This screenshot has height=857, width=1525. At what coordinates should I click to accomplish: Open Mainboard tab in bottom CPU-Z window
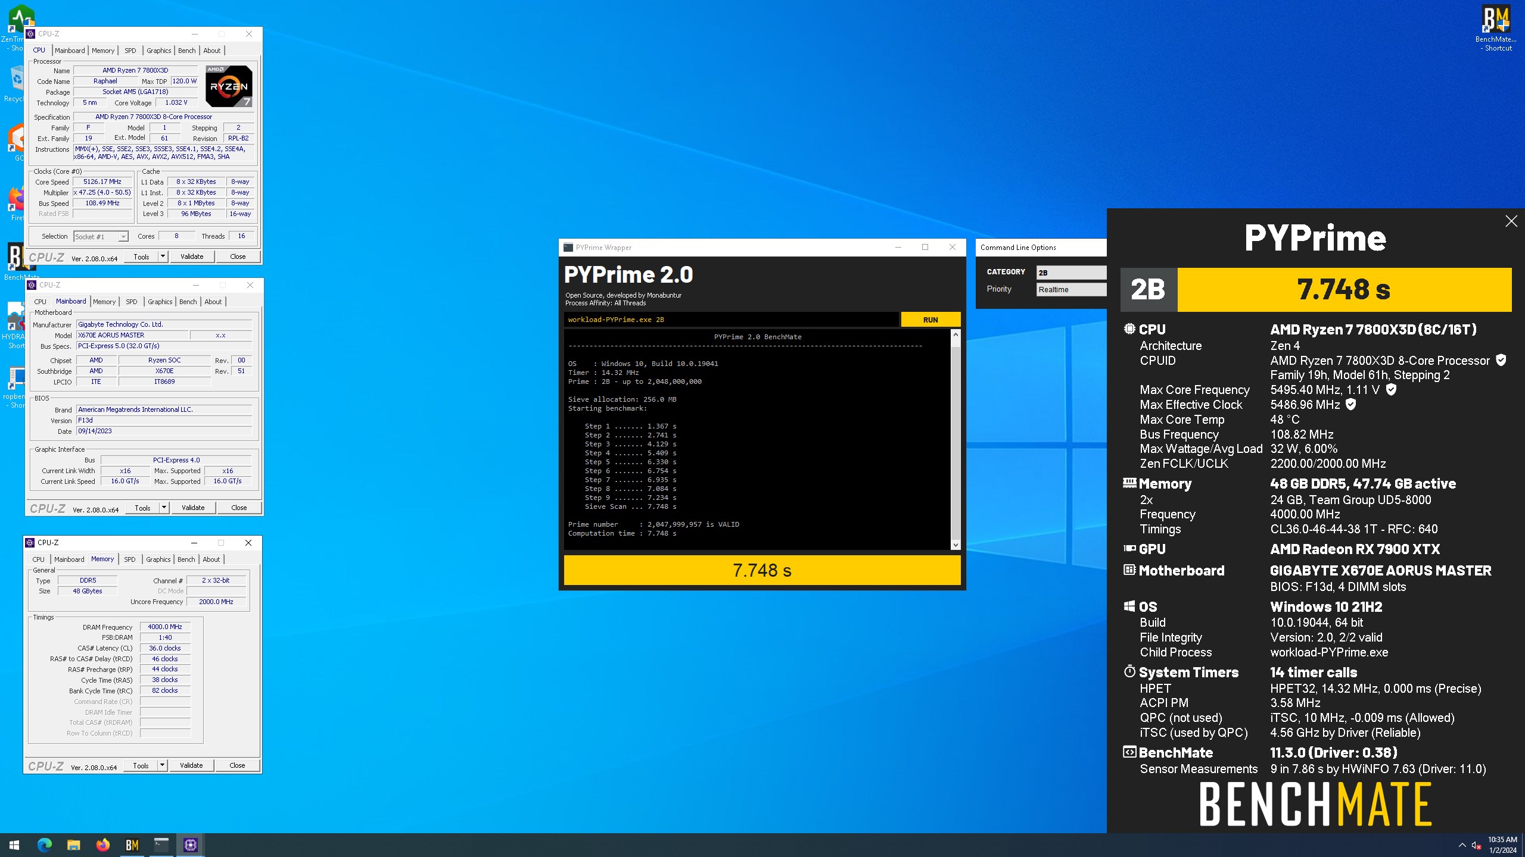(69, 559)
